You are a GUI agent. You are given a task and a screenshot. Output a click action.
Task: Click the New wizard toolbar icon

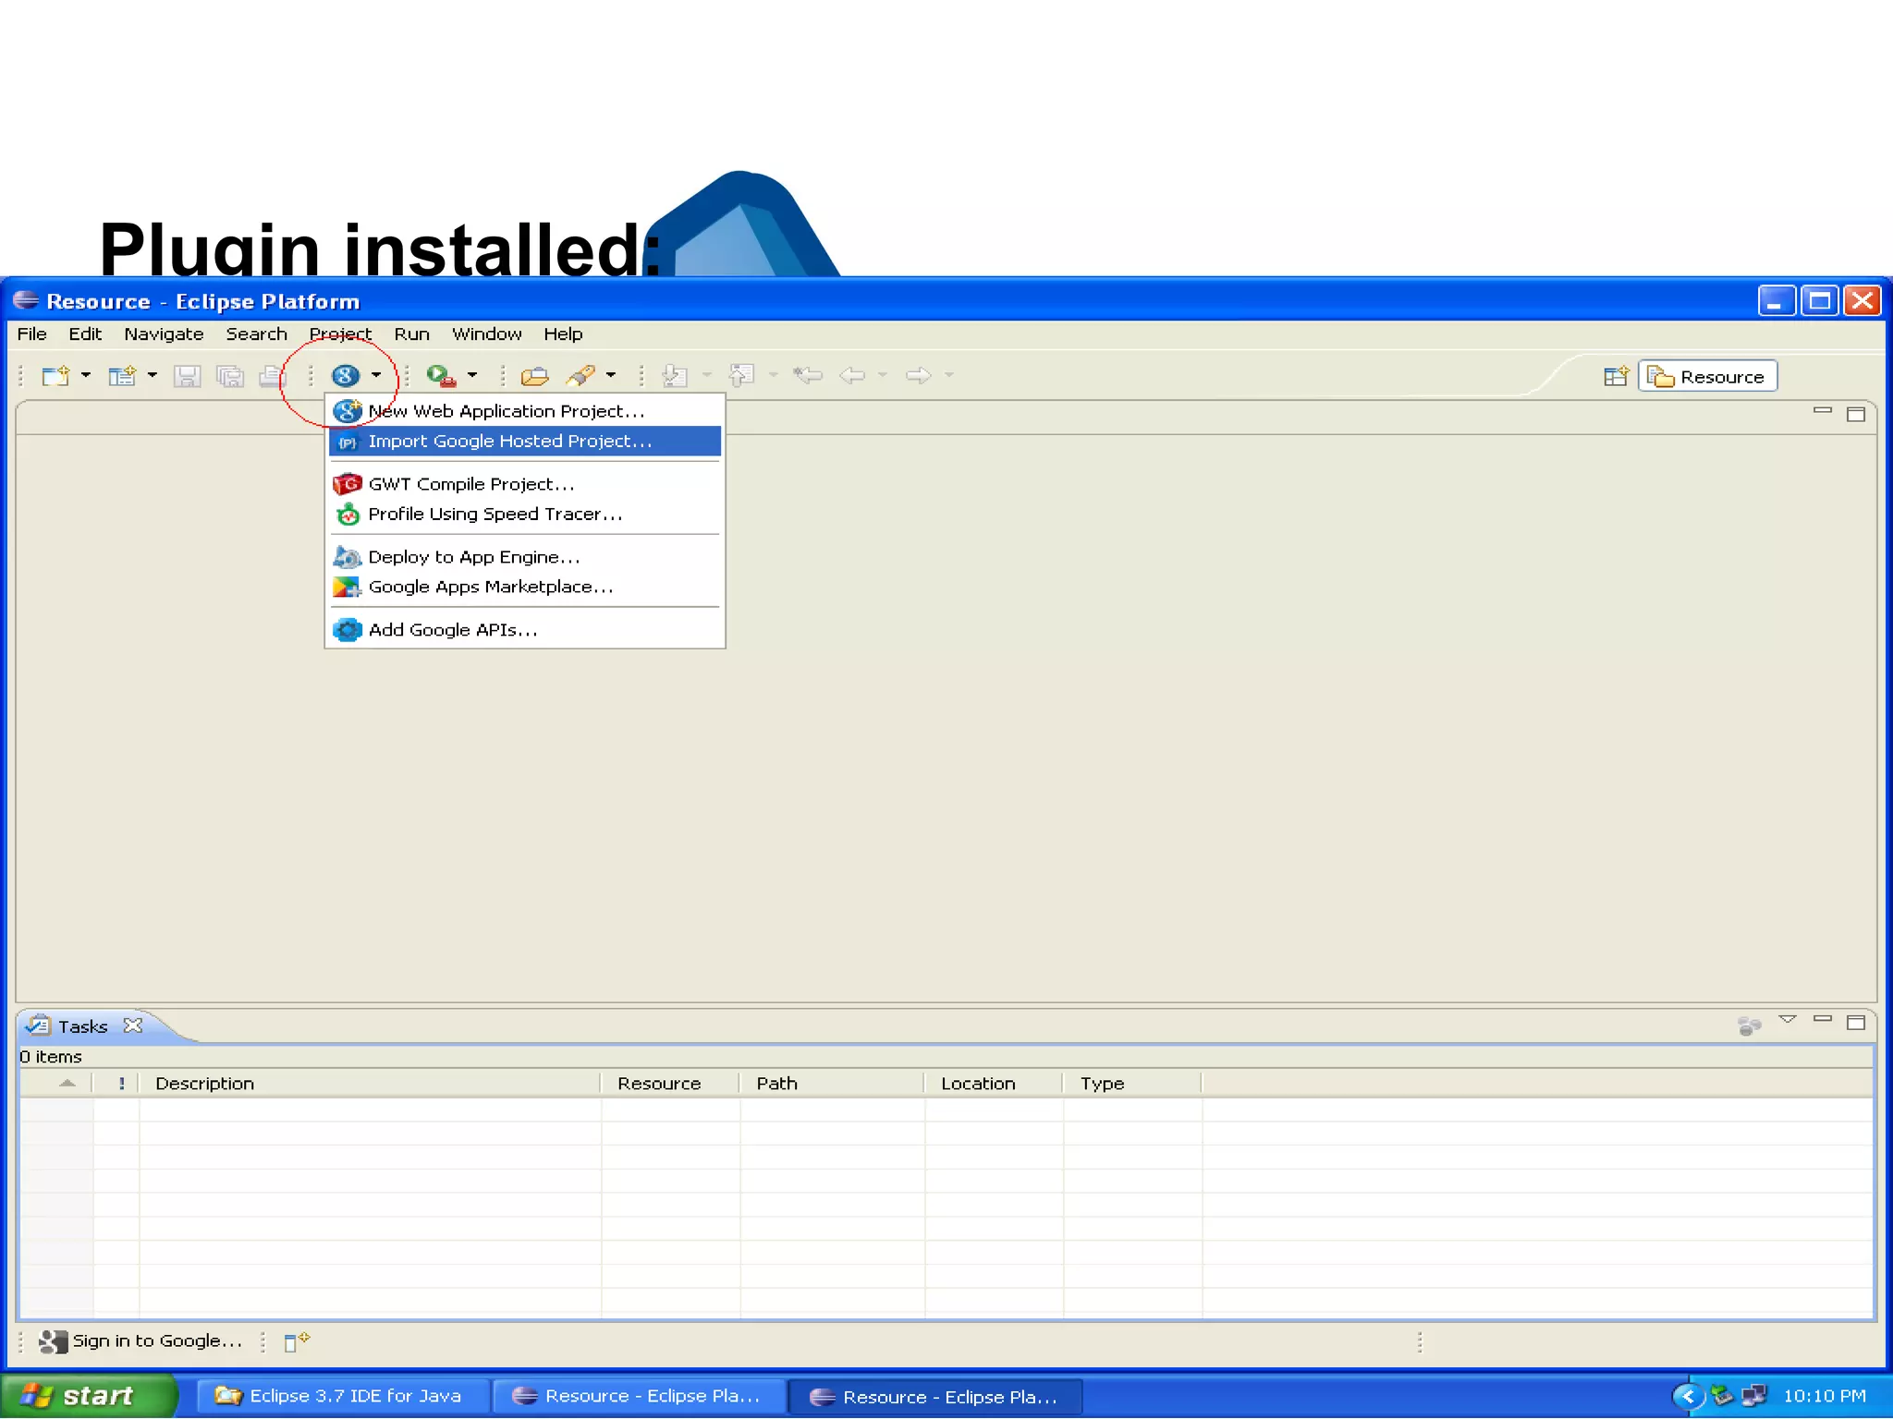(55, 376)
